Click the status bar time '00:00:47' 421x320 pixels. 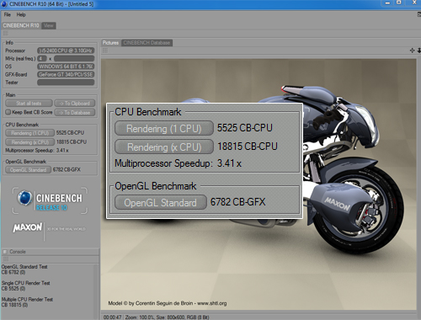[112, 317]
